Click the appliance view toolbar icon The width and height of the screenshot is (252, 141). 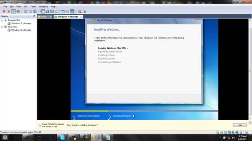67,11
